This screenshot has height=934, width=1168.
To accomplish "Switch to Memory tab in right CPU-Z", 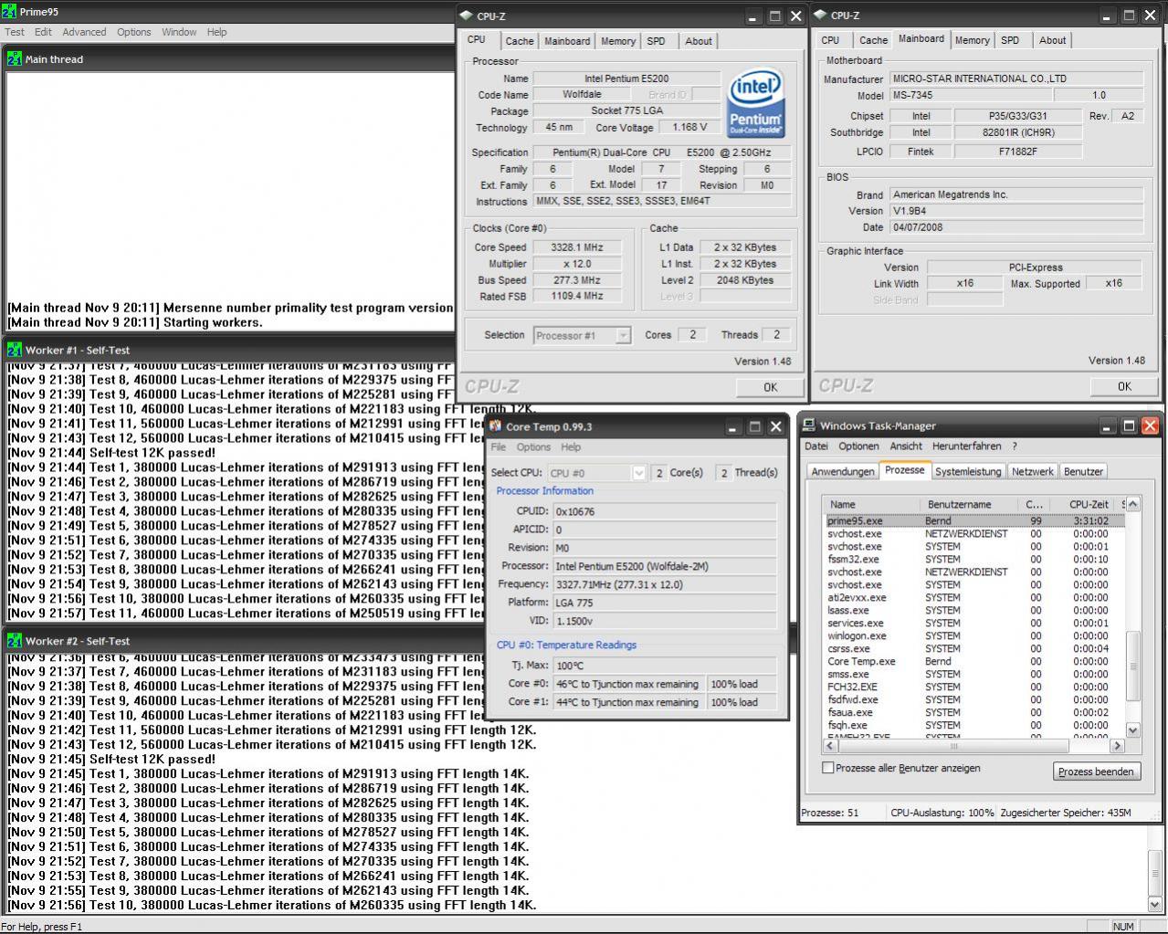I will click(x=972, y=40).
